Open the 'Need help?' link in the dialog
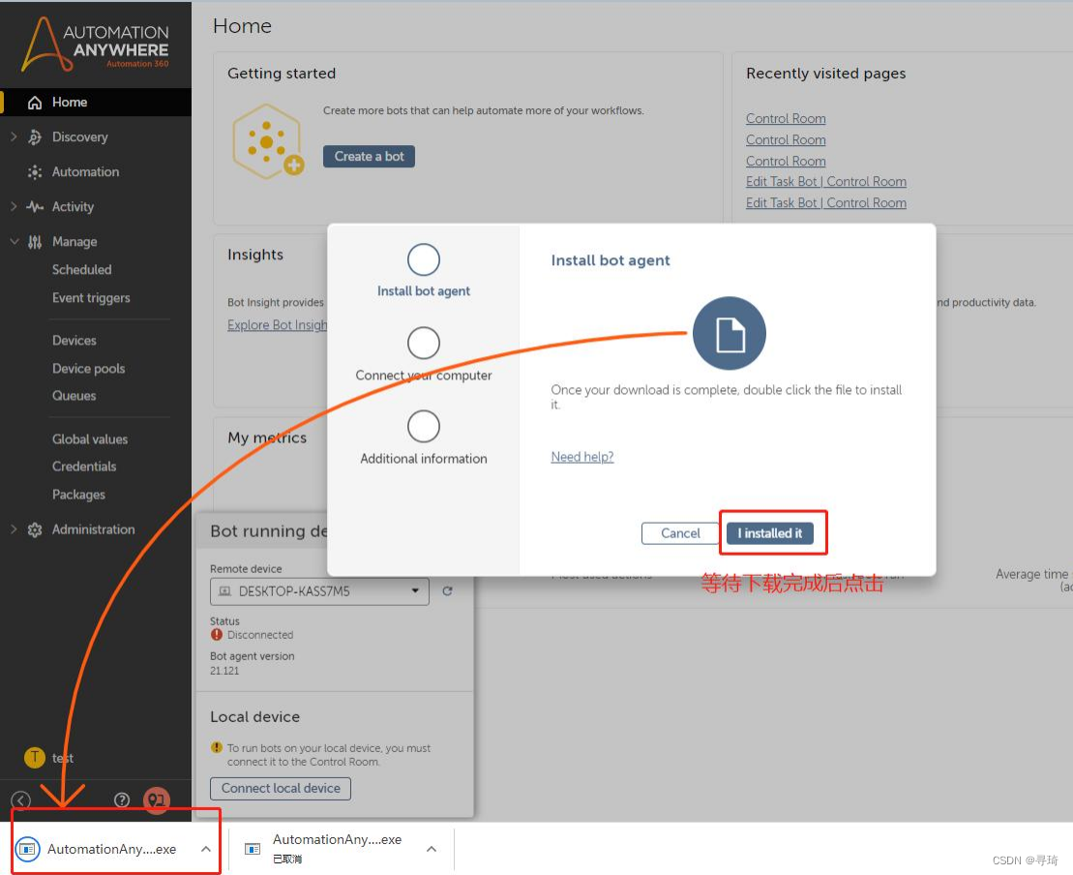Viewport: 1073px width, 875px height. tap(581, 456)
